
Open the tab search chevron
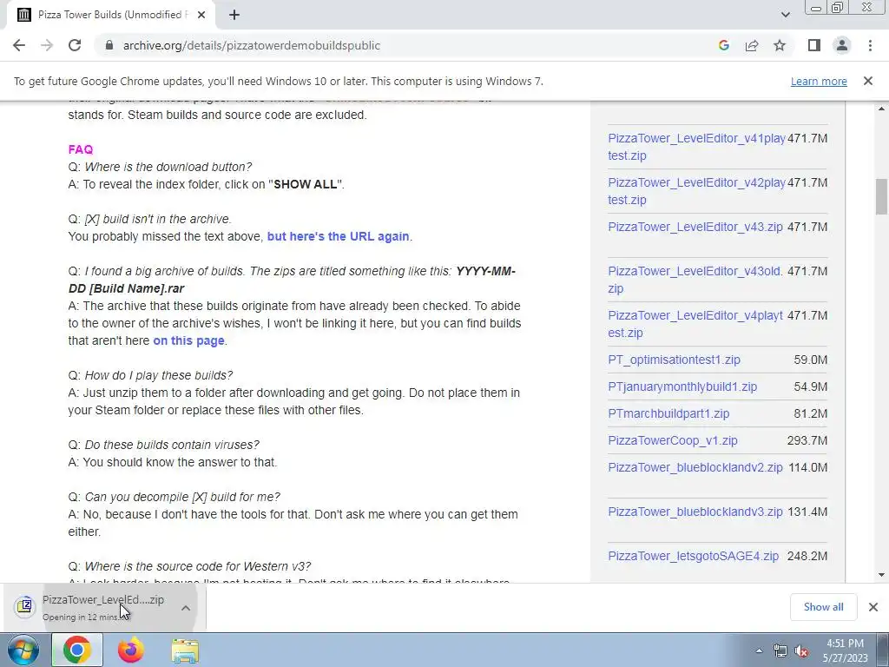tap(785, 15)
